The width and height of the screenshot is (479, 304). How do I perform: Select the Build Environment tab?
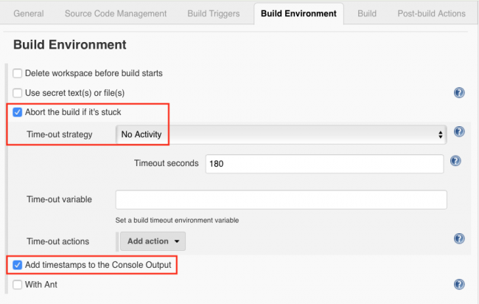pos(298,13)
